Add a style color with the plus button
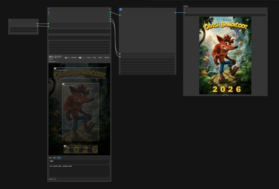 pos(57,61)
